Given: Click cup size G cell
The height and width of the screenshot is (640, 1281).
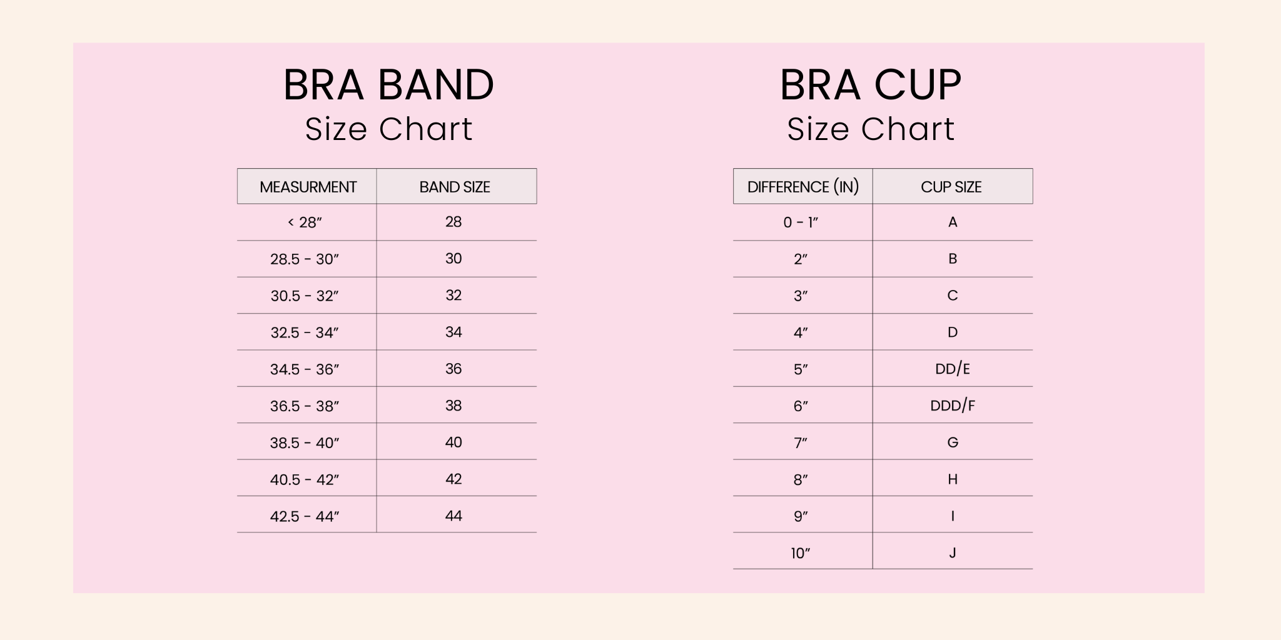Looking at the screenshot, I should pos(953,442).
